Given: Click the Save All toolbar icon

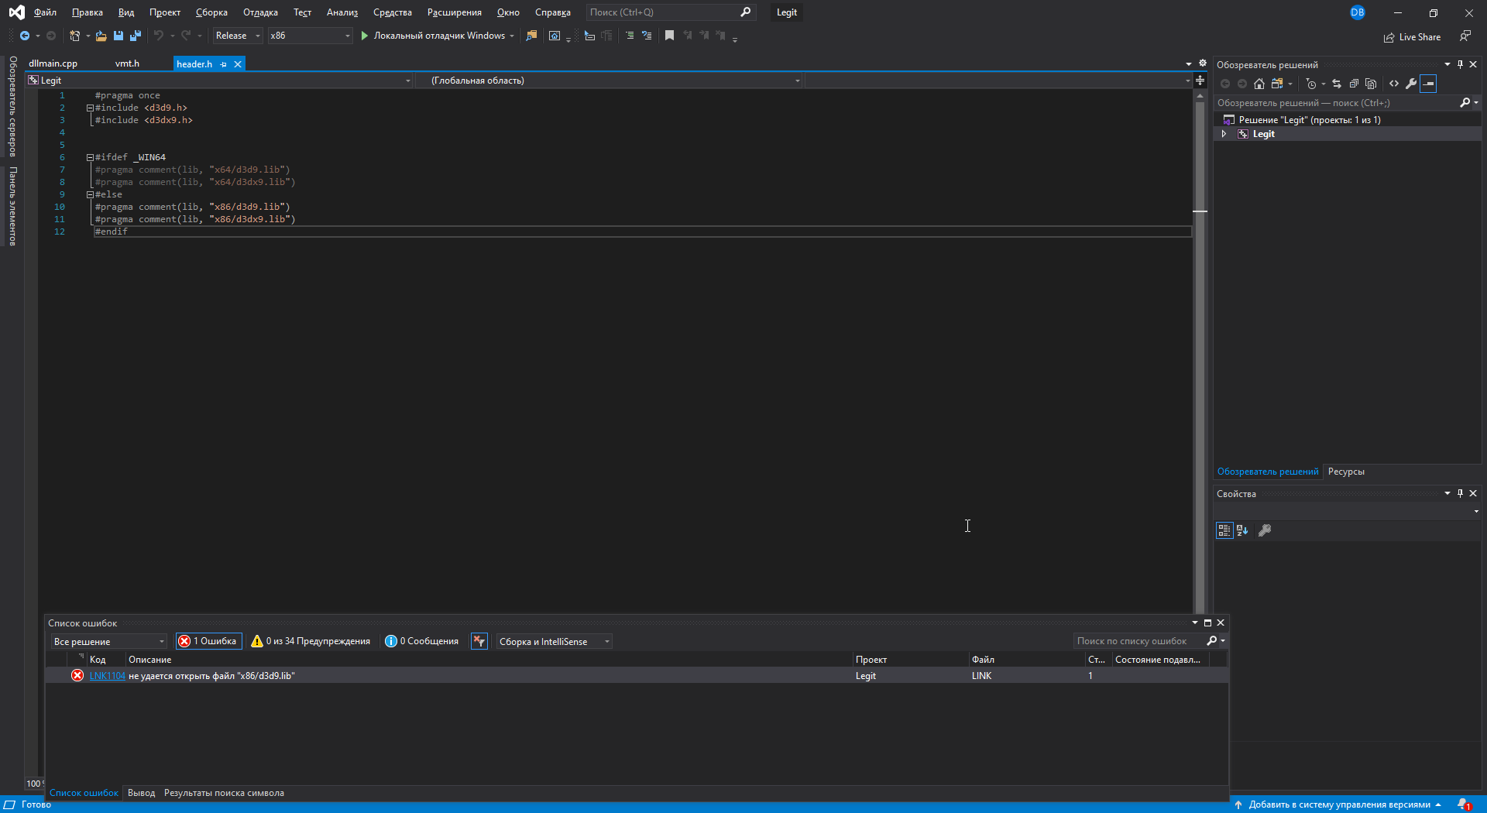Looking at the screenshot, I should (x=136, y=36).
